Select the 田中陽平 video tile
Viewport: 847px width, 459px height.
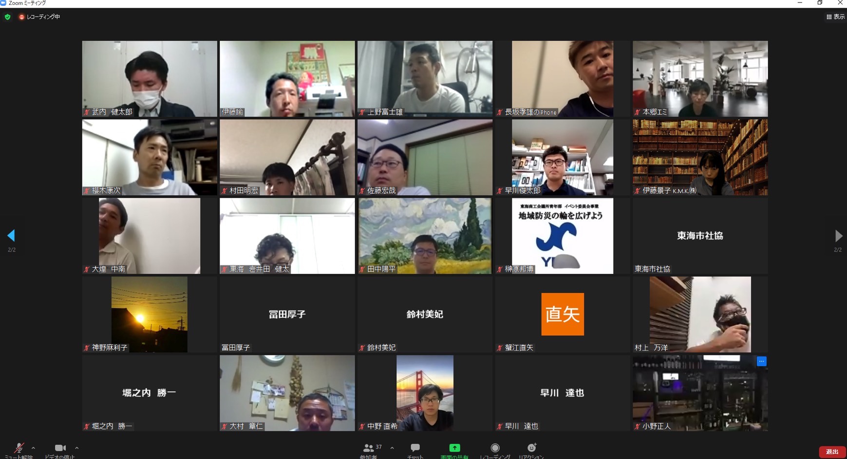tap(425, 236)
